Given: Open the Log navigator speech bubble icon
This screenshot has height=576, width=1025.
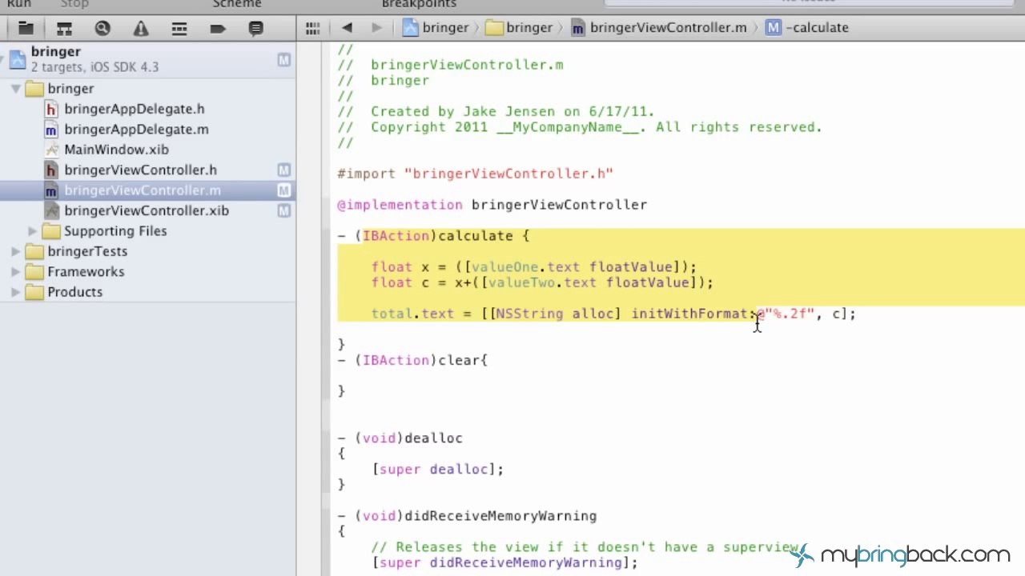Looking at the screenshot, I should (256, 29).
